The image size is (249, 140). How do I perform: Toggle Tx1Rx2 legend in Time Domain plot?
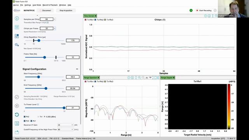(99, 20)
